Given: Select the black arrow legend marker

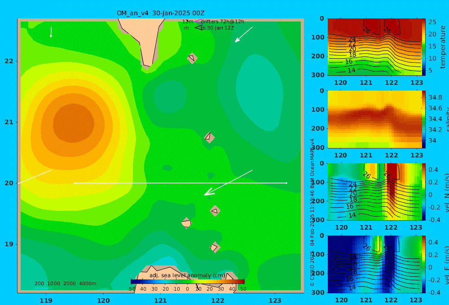Looking at the screenshot, I should (x=198, y=28).
